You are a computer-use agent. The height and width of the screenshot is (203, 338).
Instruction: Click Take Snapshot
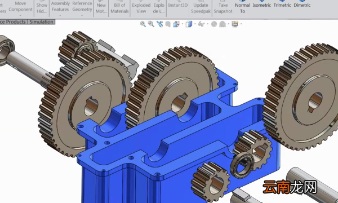click(x=223, y=8)
